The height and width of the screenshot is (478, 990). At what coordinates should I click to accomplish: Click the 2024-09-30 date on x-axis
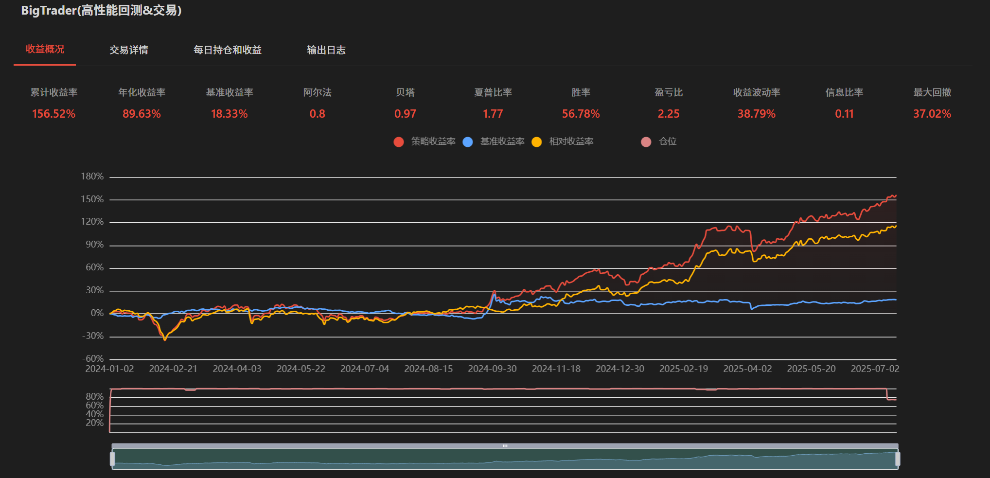[492, 369]
